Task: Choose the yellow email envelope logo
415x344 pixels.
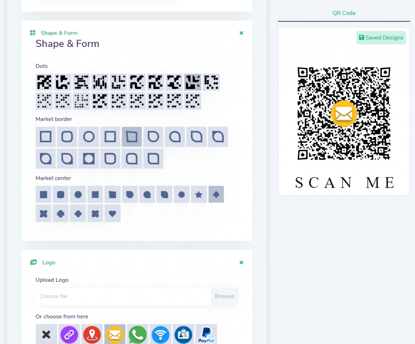Action: [x=115, y=334]
